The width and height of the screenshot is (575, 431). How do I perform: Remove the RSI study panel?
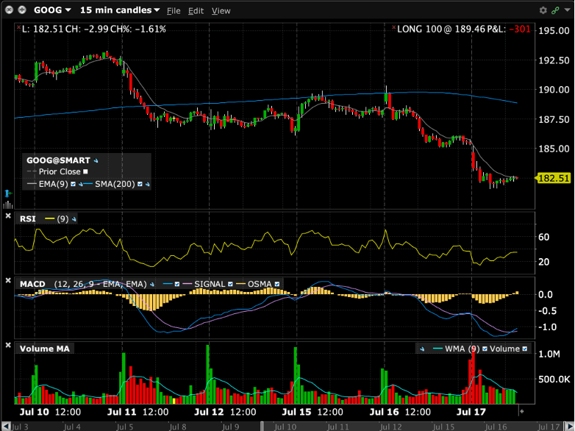[x=8, y=216]
